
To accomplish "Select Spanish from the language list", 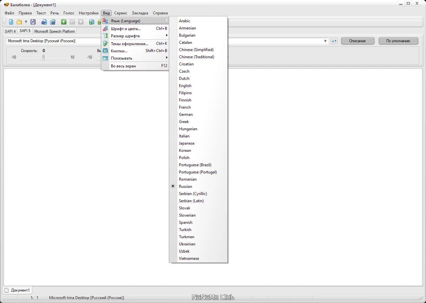I will point(198,223).
